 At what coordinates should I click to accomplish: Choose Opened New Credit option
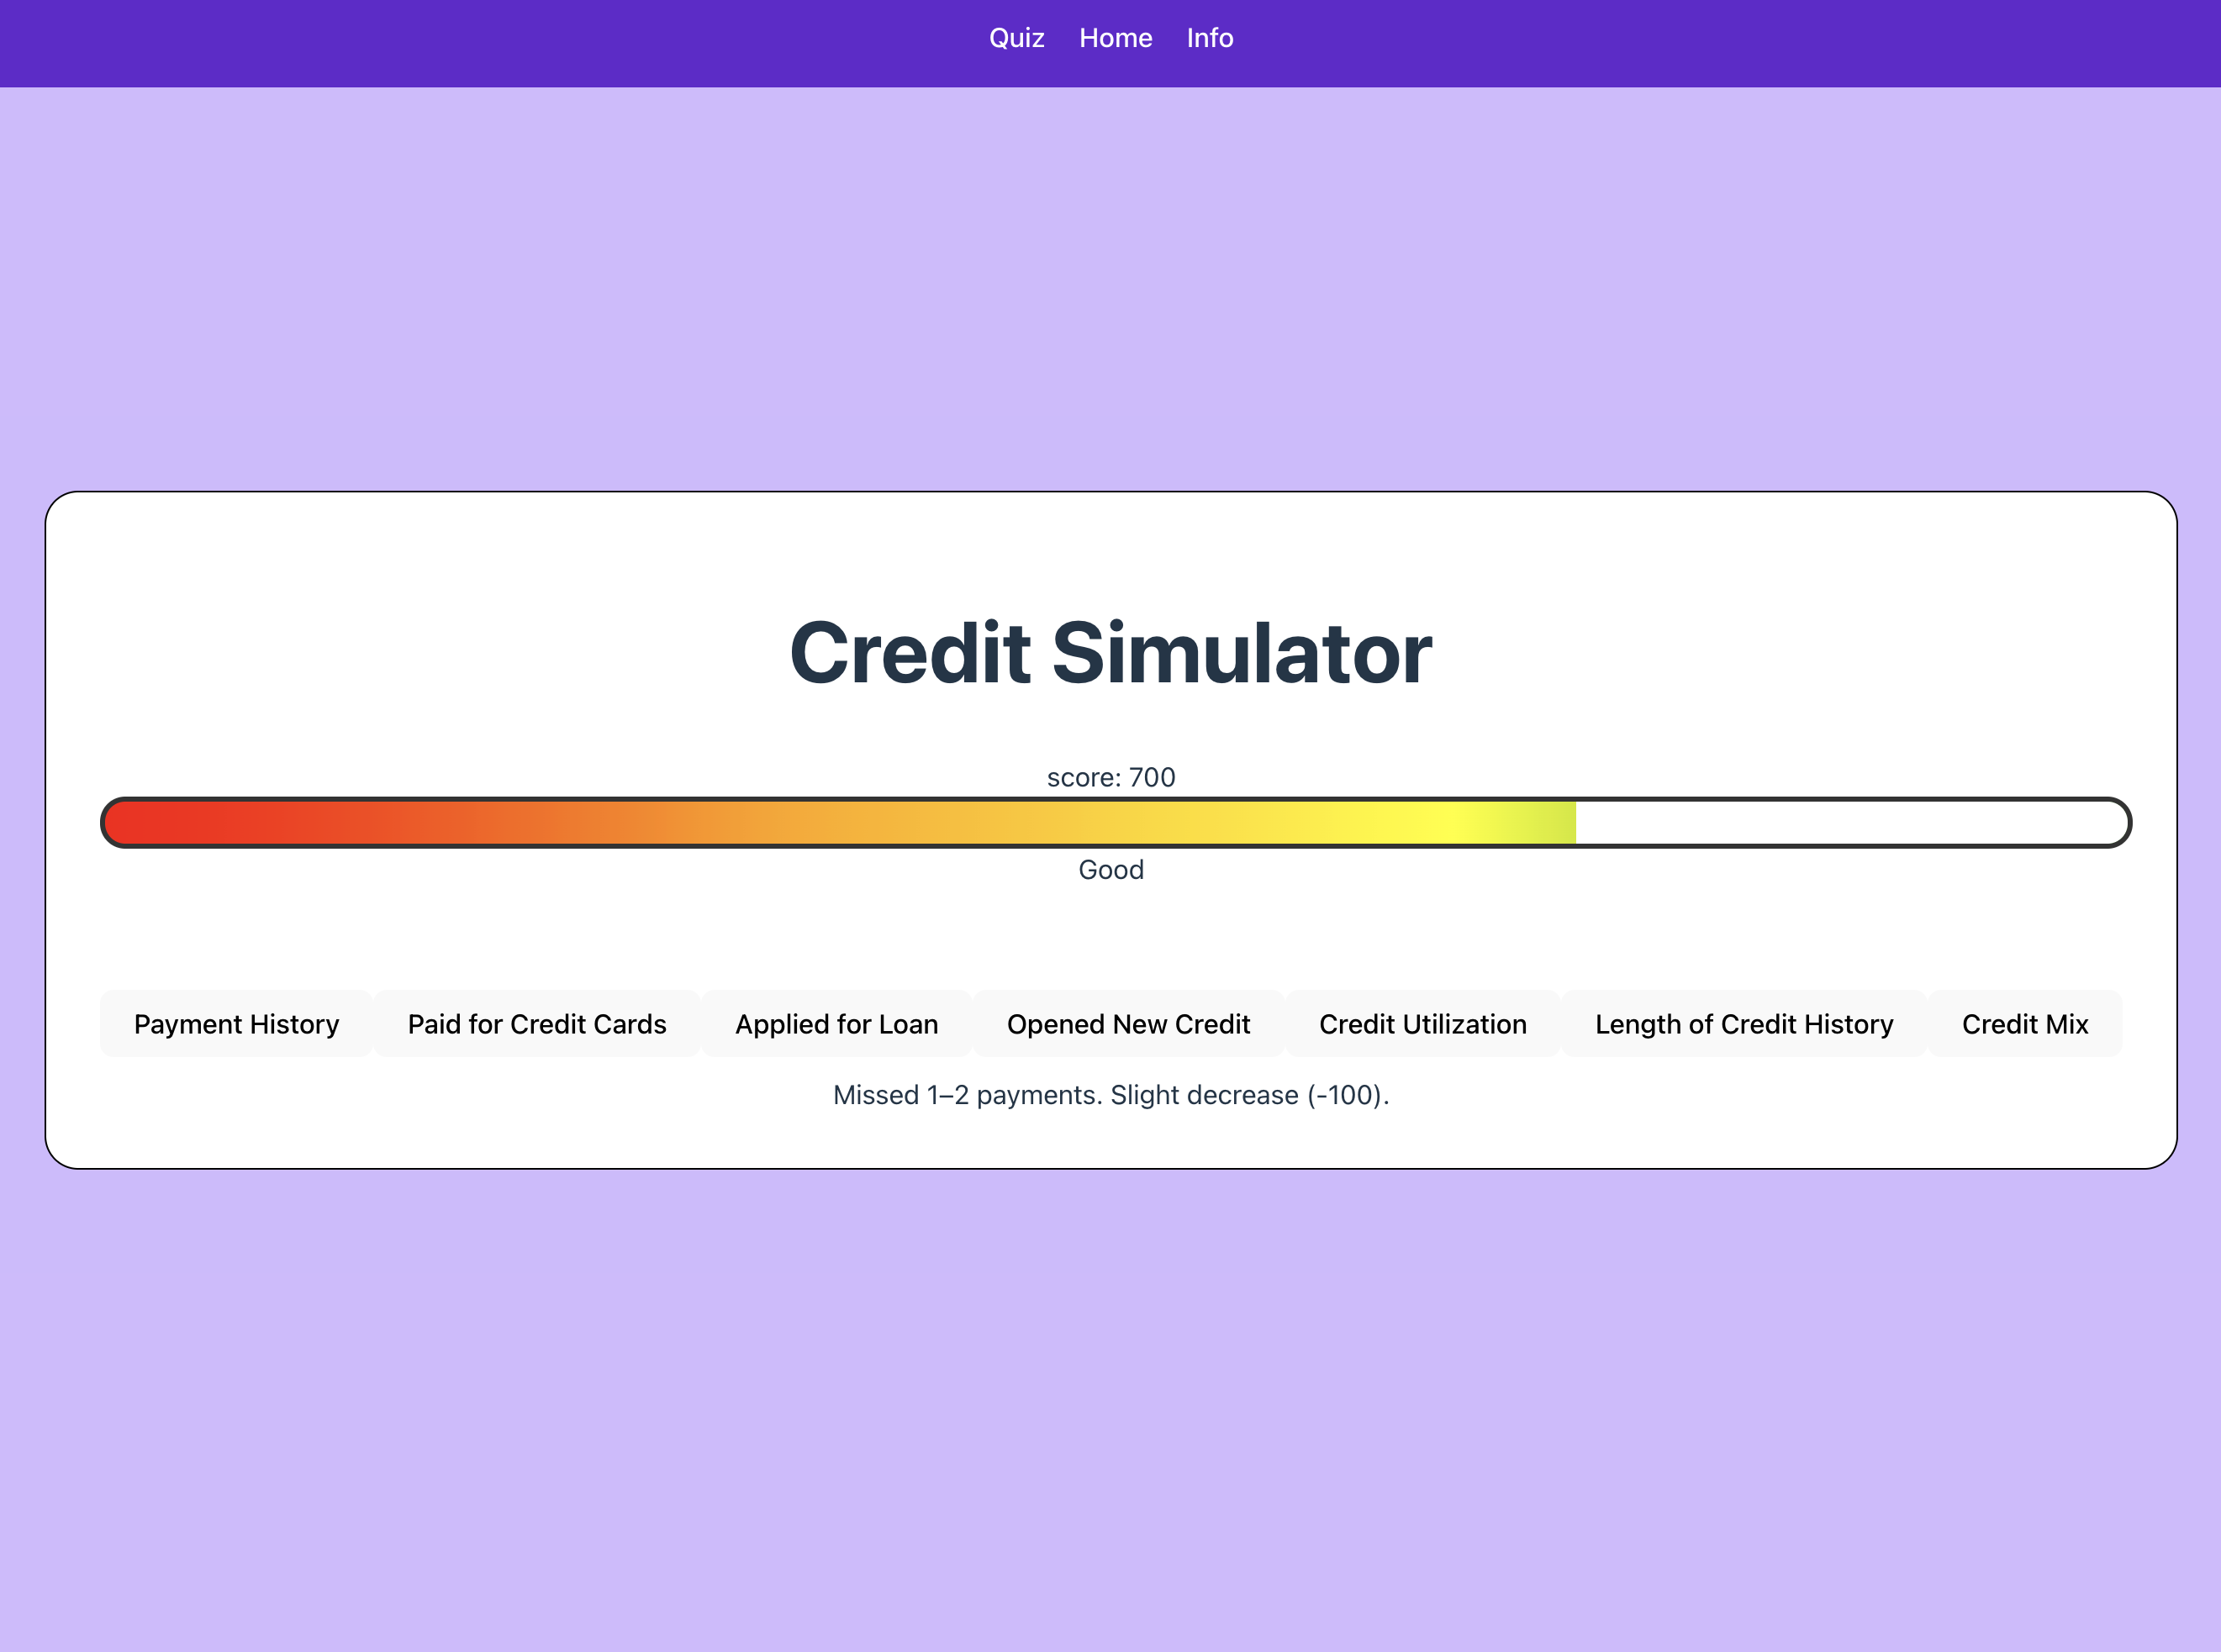pyautogui.click(x=1128, y=1024)
